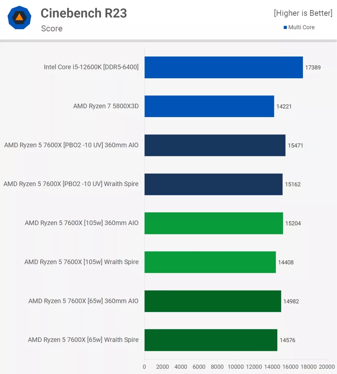This screenshot has height=374, width=337.
Task: Click the 7600X 65w Wraith Spire bar
Action: click(211, 340)
